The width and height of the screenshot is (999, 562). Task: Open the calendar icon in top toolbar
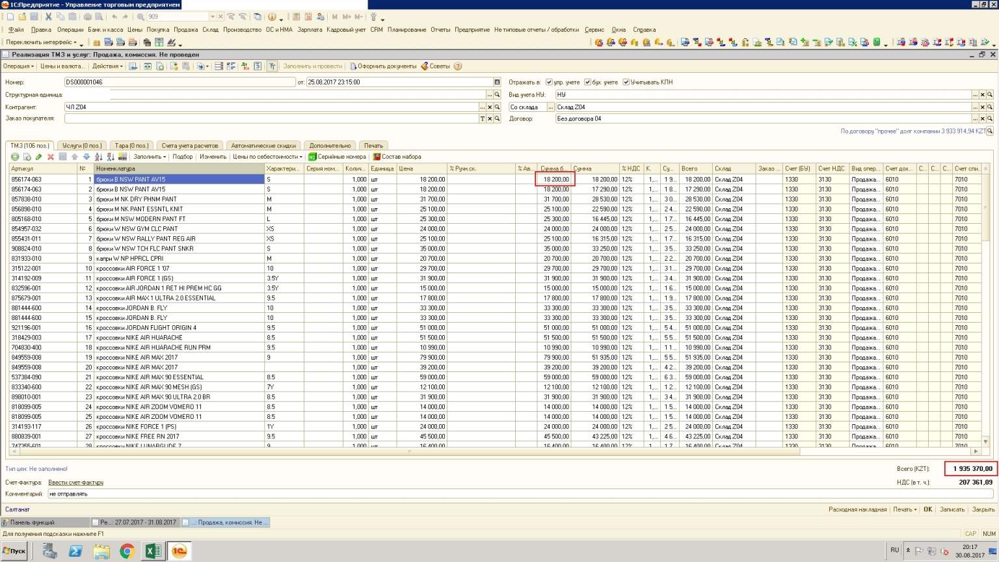[308, 16]
